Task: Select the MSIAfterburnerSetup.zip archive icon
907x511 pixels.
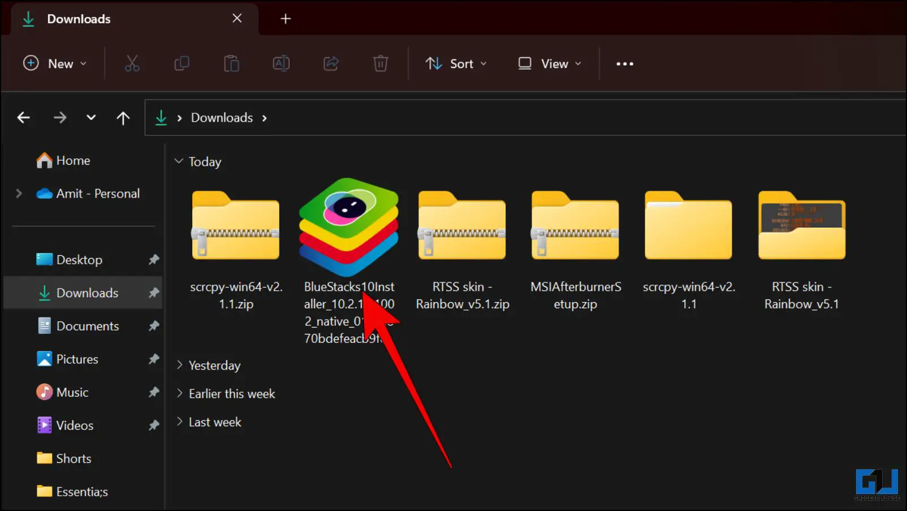Action: point(575,225)
